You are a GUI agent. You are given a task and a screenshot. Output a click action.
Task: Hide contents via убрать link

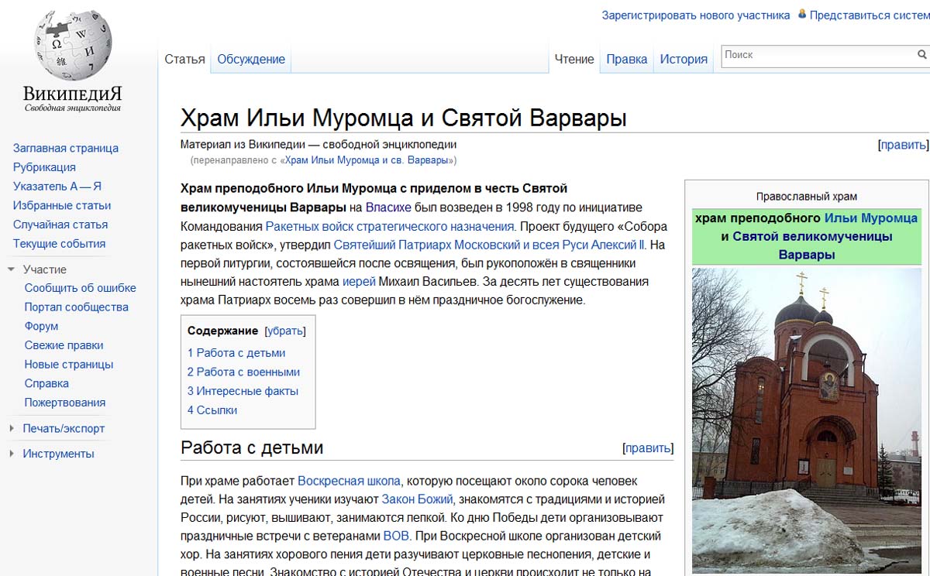pyautogui.click(x=285, y=331)
